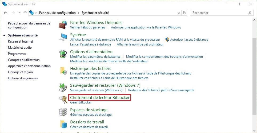Expand the address bar history dropdown

tap(179, 13)
